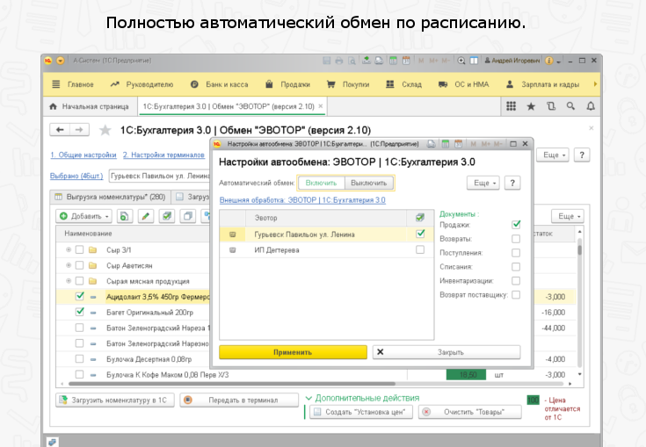Open the favorites star in navigation bar
This screenshot has width=646, height=447.
531,106
